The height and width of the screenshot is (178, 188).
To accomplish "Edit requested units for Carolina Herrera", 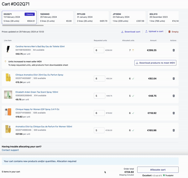I will pos(99,50).
